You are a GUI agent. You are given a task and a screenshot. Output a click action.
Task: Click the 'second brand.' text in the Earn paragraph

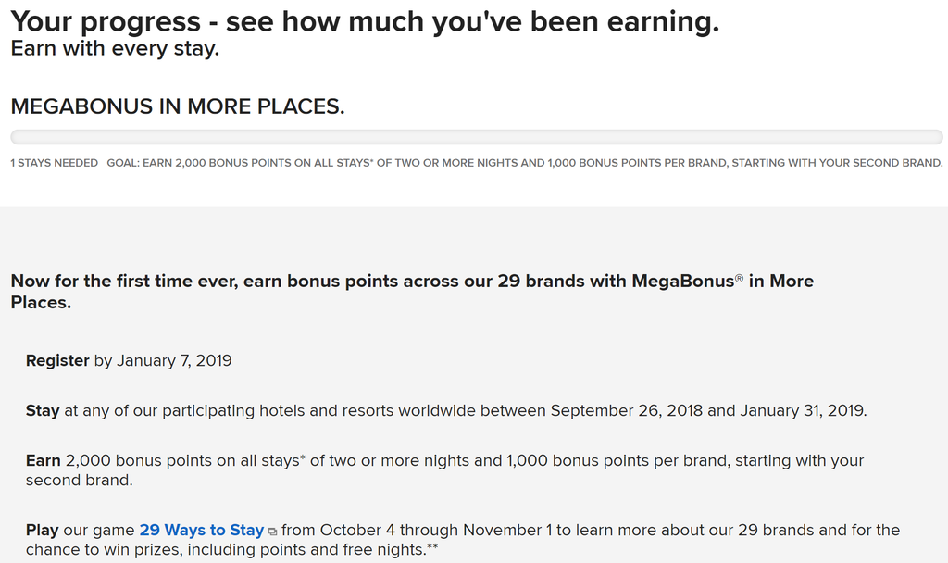click(x=80, y=481)
